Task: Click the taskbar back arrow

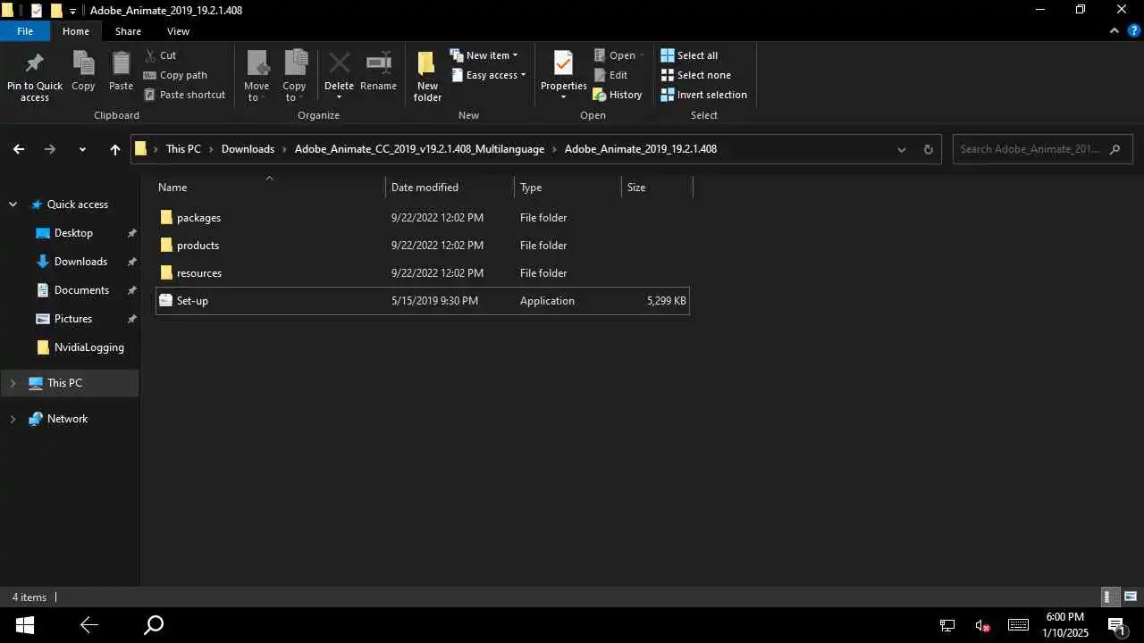Action: [89, 625]
